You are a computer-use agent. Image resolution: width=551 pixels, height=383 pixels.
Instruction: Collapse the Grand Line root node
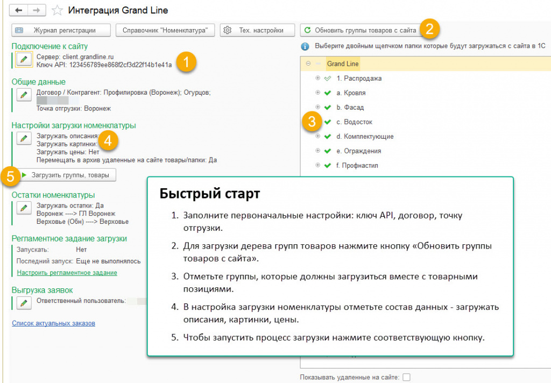pyautogui.click(x=308, y=63)
